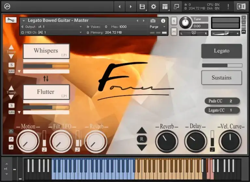Toggle tempo sync note icon under Filt. LFO

coord(77,150)
